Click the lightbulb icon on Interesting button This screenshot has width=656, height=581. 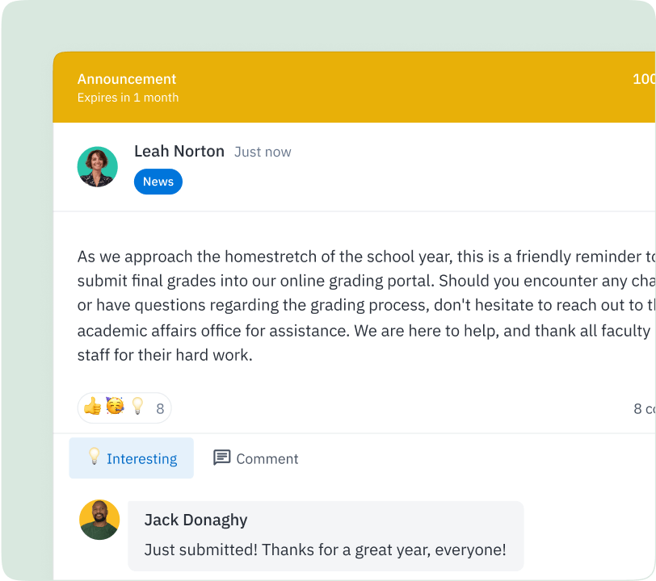point(94,458)
